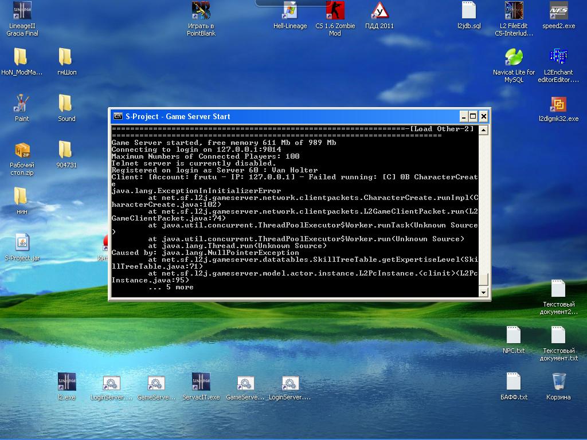Image resolution: width=587 pixels, height=440 pixels.
Task: Launch the PointBlank game shortcut
Action: point(201,11)
